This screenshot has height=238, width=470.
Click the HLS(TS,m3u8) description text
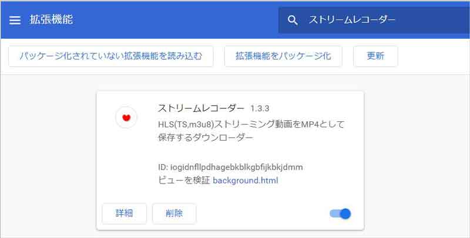(251, 131)
